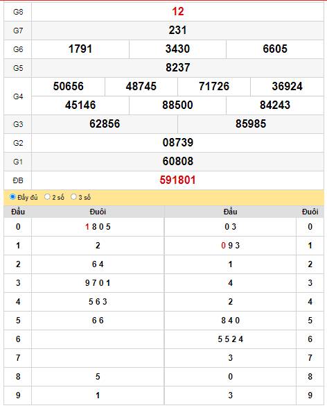Click the G6 number 3430

pos(177,49)
